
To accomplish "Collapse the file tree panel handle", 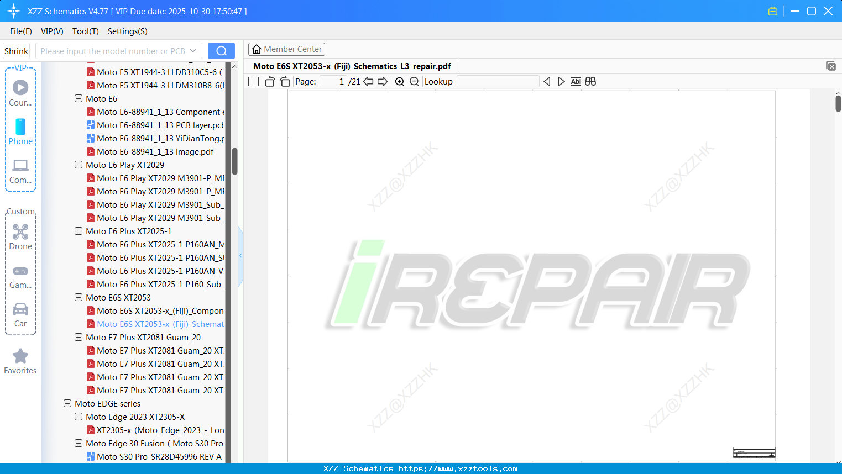I will pyautogui.click(x=240, y=255).
